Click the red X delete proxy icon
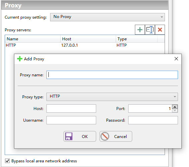This screenshot has height=167, width=189. pyautogui.click(x=160, y=30)
